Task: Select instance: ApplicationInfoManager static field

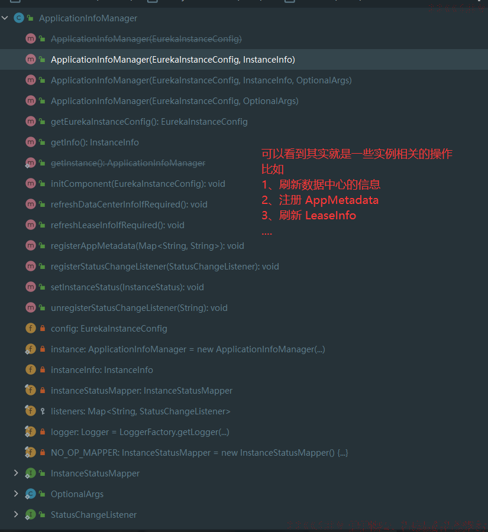Action: point(244,349)
